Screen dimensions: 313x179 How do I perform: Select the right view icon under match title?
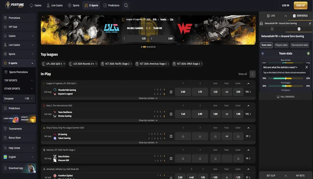pyautogui.click(x=299, y=29)
